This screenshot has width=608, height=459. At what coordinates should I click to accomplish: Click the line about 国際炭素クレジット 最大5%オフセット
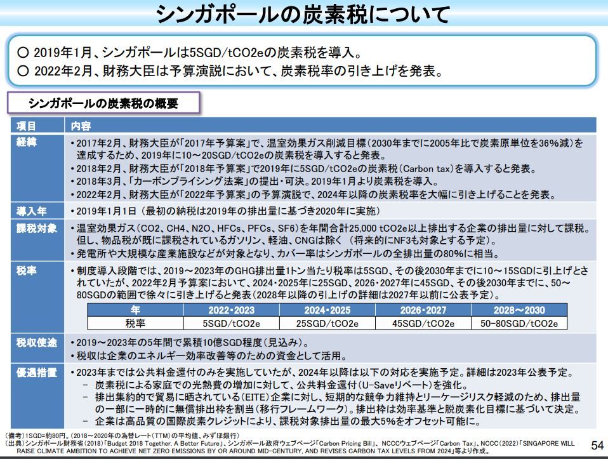pos(282,422)
